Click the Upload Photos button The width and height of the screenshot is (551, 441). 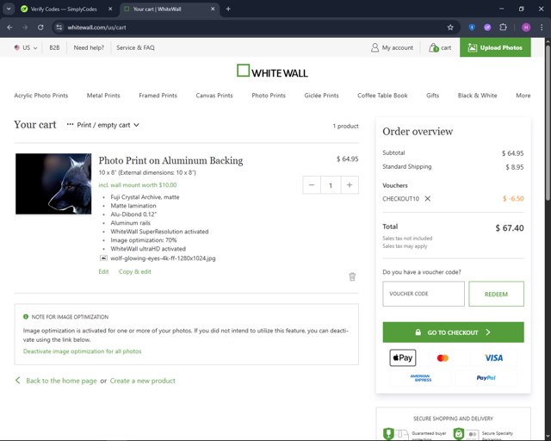click(x=495, y=47)
